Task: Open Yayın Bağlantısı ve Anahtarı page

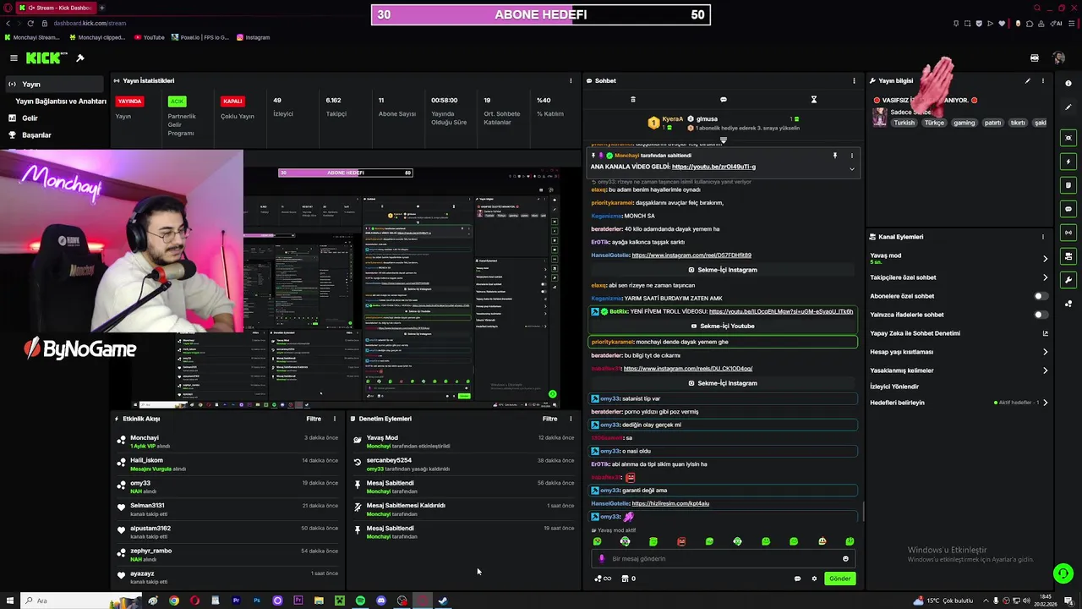Action: [61, 101]
